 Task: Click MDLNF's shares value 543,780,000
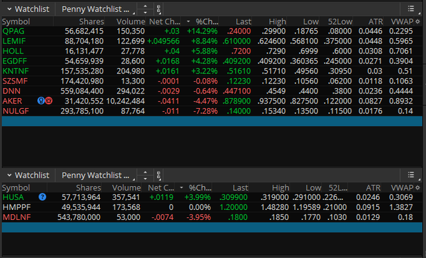click(x=79, y=217)
